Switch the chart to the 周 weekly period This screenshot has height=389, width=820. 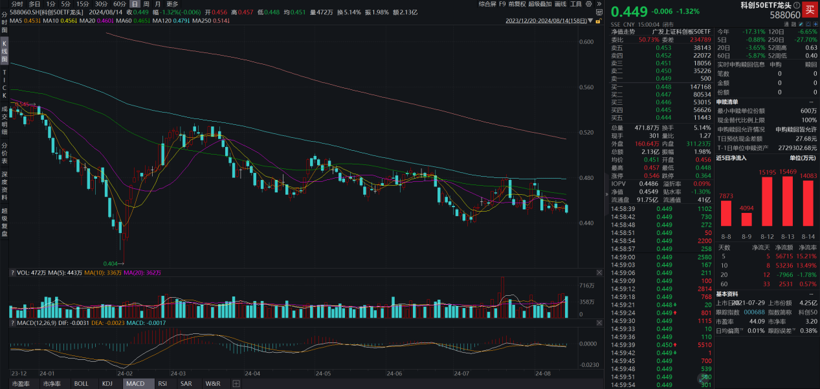click(x=146, y=4)
